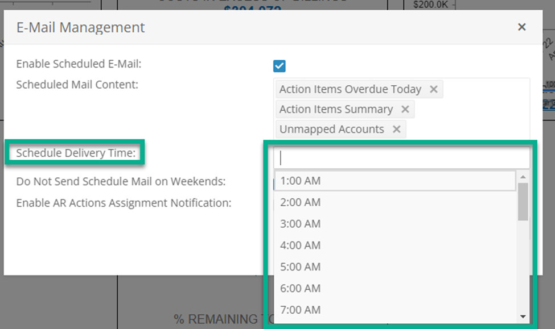Remove Action Items Summary tag
The width and height of the screenshot is (555, 329).
pyautogui.click(x=405, y=109)
